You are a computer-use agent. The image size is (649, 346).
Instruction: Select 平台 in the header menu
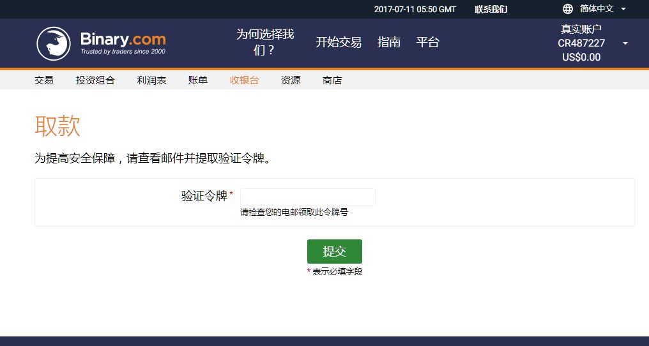coord(428,42)
